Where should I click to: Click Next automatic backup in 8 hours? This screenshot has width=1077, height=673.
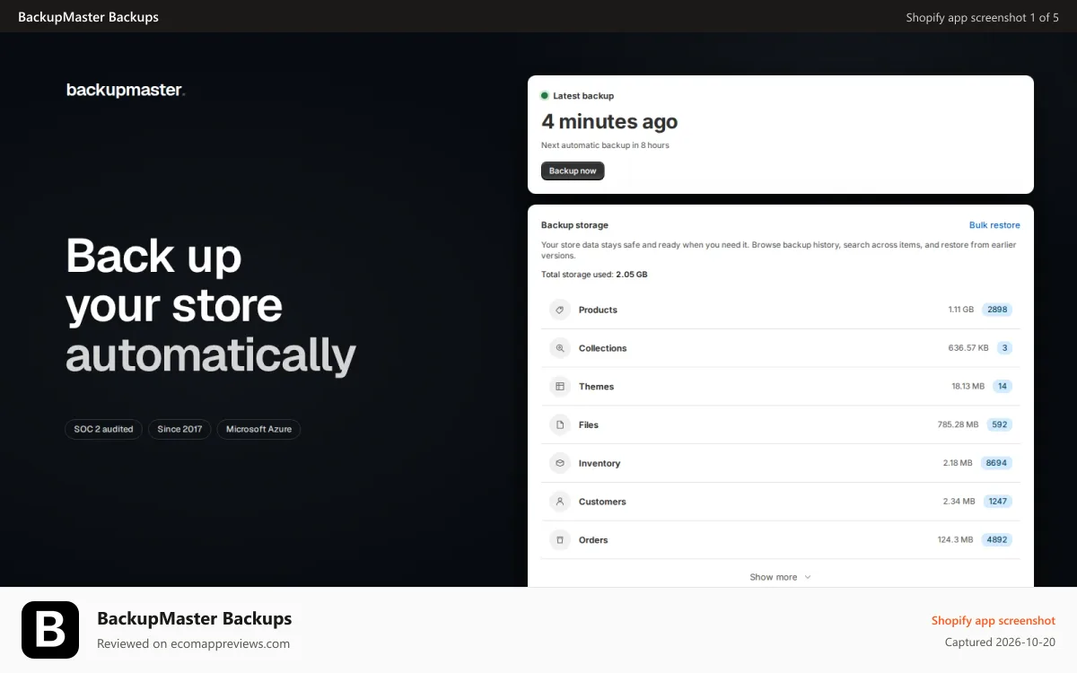coord(605,145)
